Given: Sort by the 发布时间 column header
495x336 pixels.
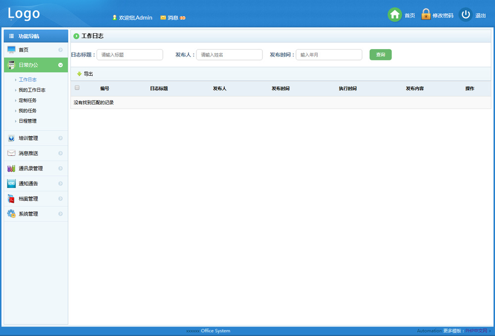Looking at the screenshot, I should [280, 88].
